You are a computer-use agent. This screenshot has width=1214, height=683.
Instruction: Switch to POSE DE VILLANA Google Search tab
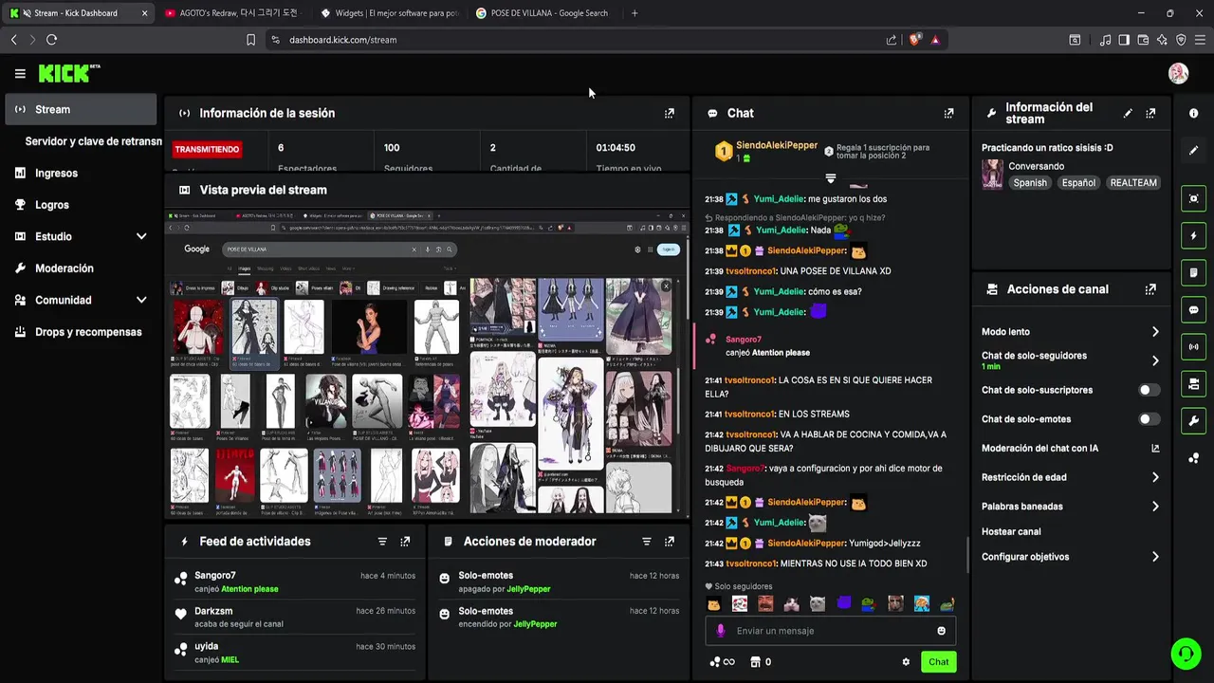tap(543, 13)
